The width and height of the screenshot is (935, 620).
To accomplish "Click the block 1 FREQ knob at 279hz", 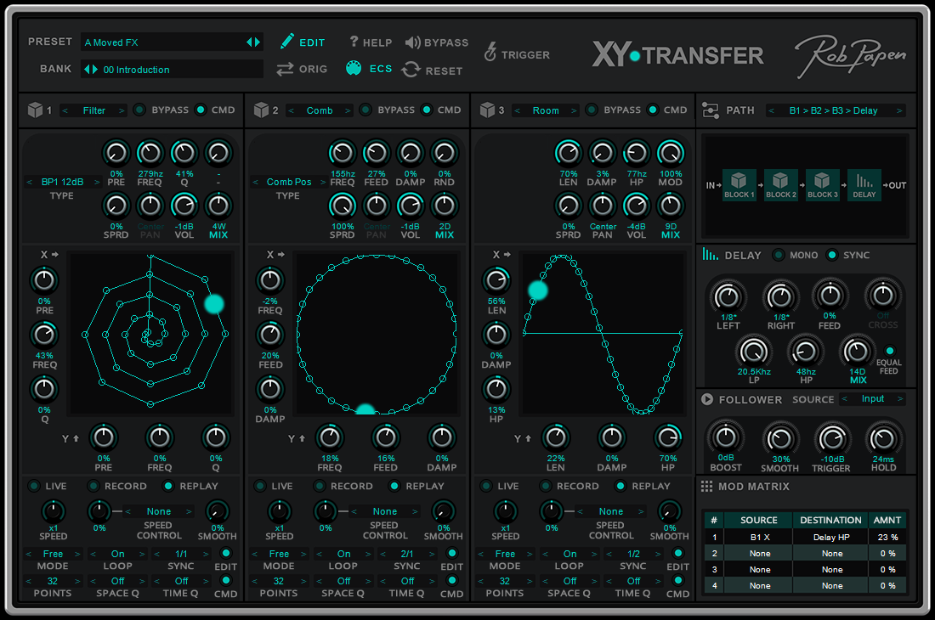I will [150, 153].
